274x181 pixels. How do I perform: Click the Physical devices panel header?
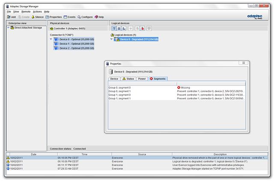pos(78,23)
